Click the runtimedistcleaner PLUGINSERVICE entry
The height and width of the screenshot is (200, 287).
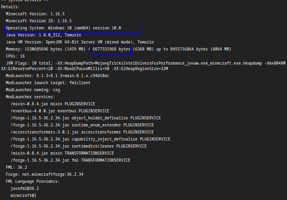coord(79,146)
